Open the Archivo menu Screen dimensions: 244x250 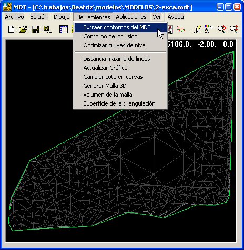[x=15, y=17]
